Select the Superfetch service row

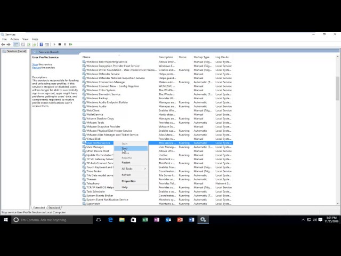coord(158,204)
